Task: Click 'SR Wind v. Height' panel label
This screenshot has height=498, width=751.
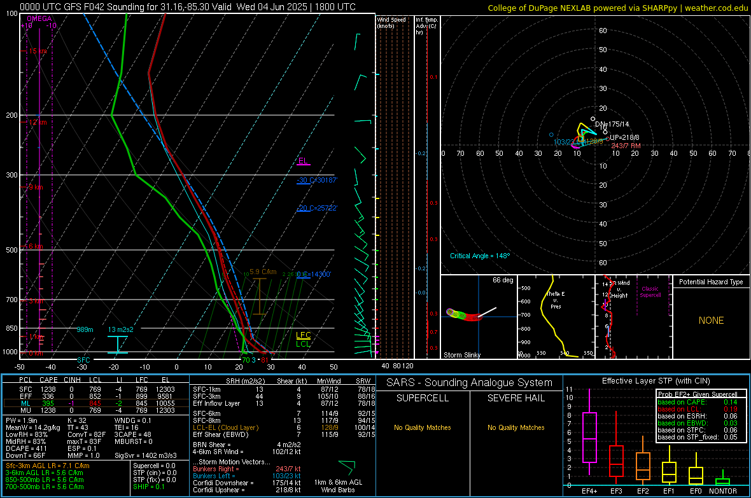Action: click(619, 289)
